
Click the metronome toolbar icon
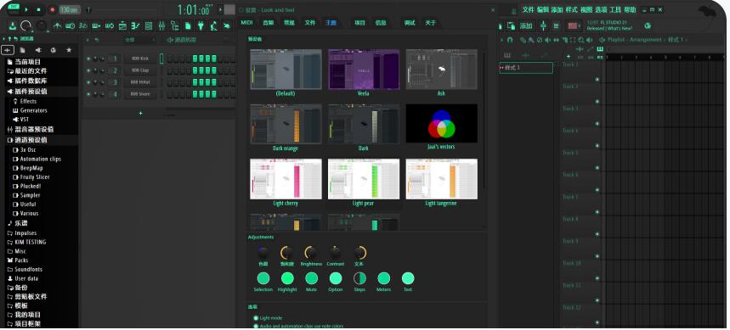pos(57,26)
